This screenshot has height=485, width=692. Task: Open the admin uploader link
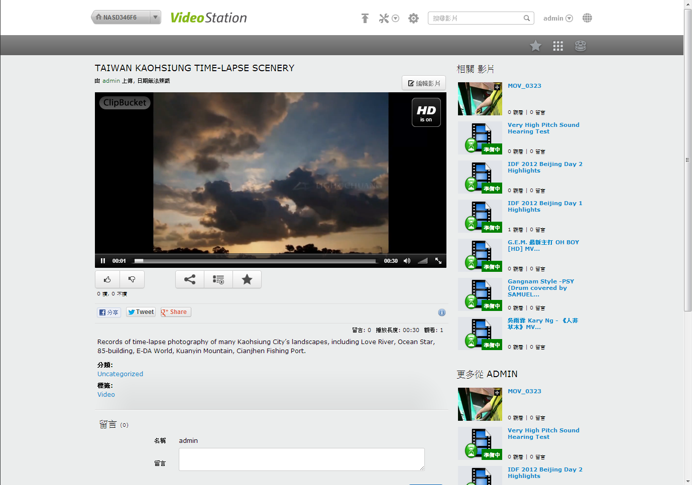tap(111, 81)
